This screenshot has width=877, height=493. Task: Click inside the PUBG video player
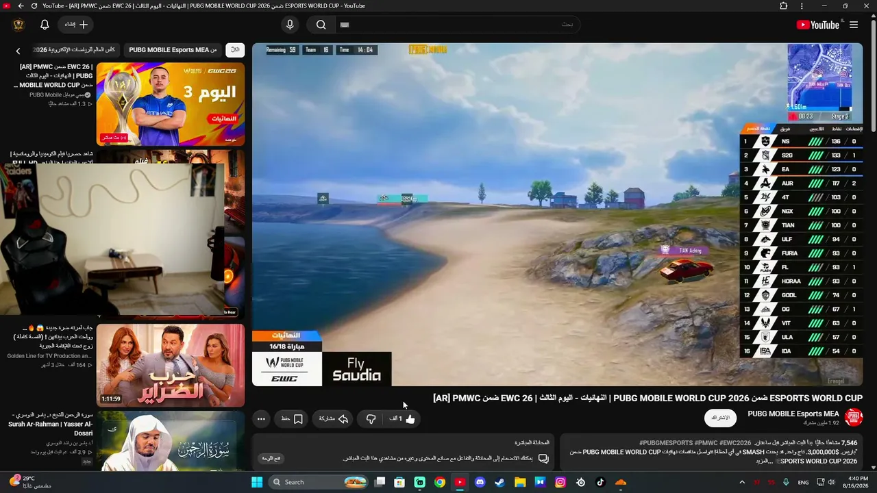[557, 214]
